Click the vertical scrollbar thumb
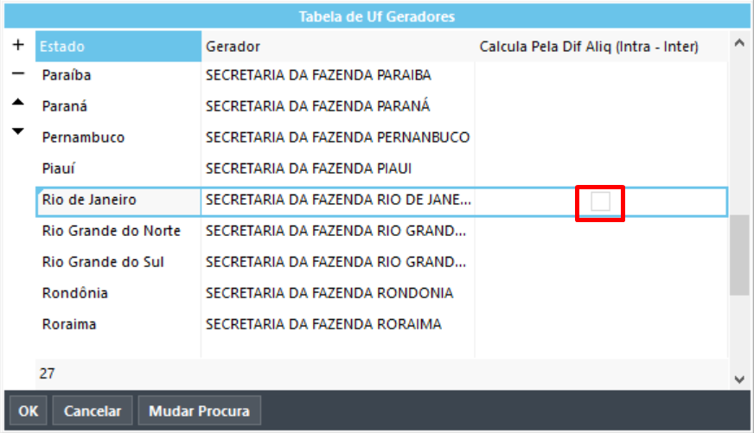Image resolution: width=754 pixels, height=433 pixels. point(739,255)
